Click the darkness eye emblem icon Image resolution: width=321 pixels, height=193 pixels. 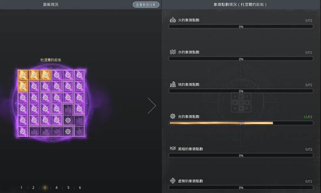click(x=172, y=148)
